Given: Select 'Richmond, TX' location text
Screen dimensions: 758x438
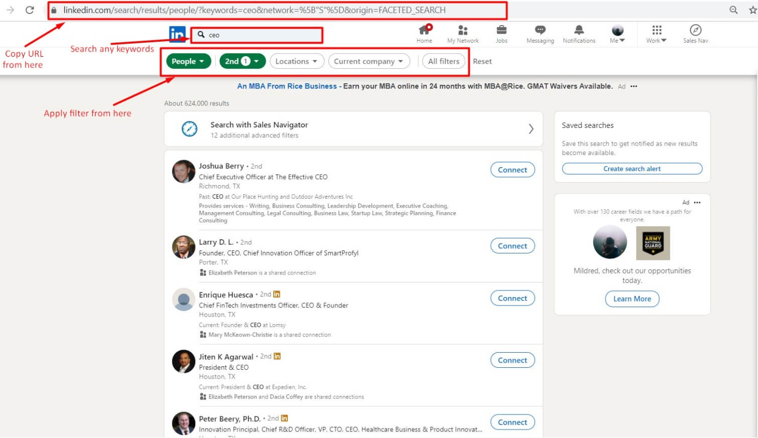Looking at the screenshot, I should [x=220, y=186].
